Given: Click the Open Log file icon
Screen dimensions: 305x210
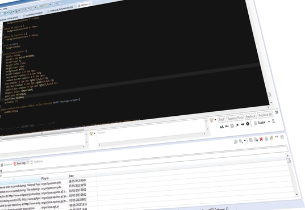Looking at the screenshot, I should [x=266, y=138].
